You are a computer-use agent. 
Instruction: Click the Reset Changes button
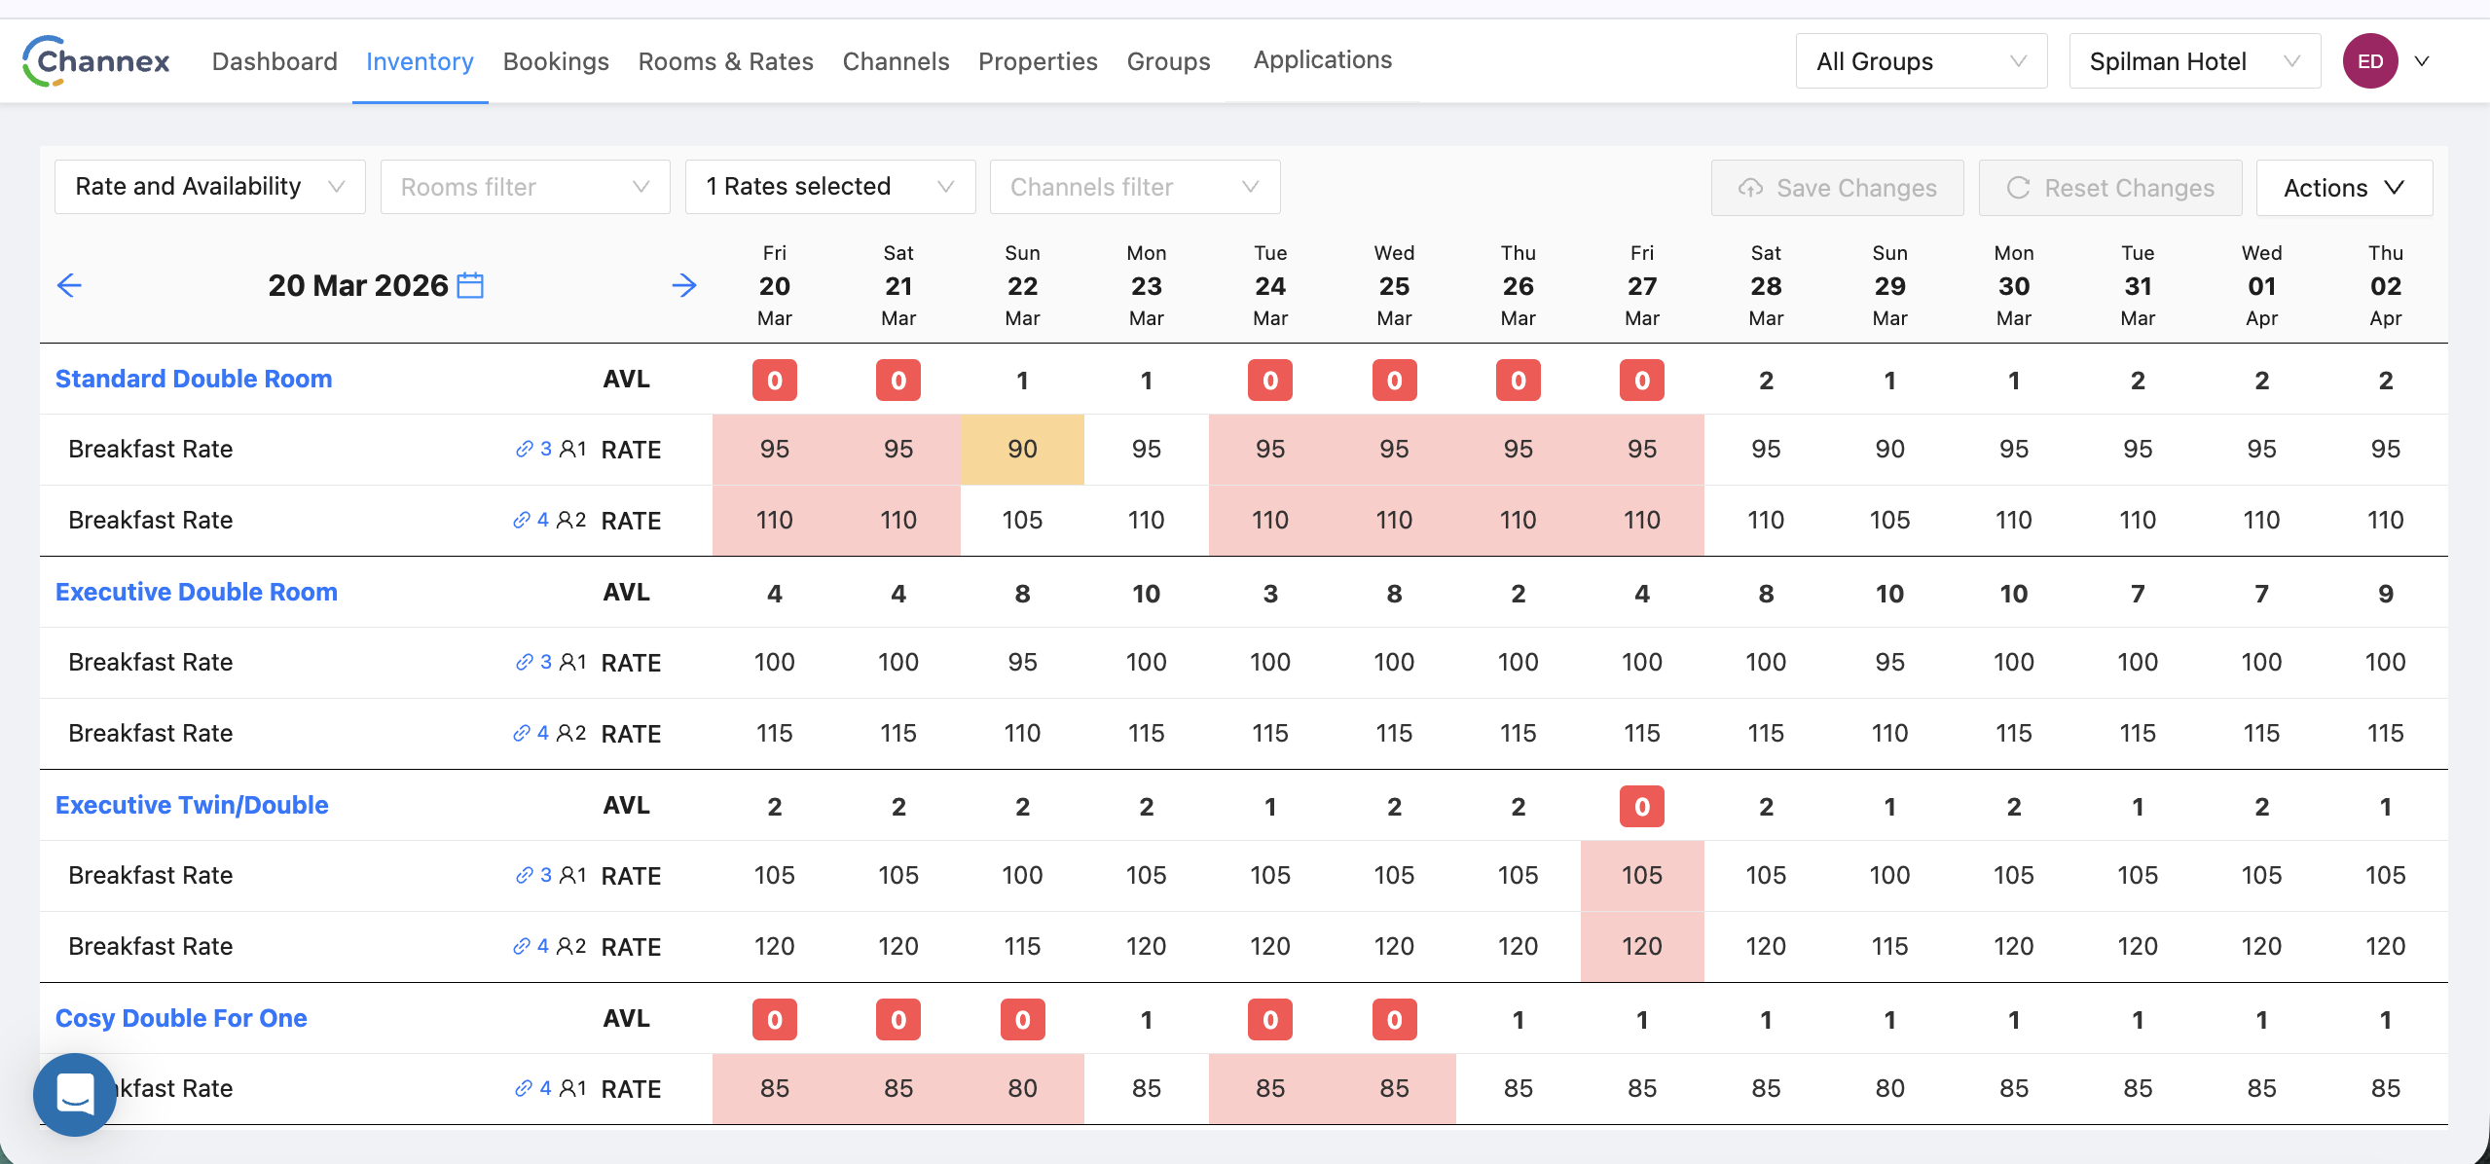(2110, 188)
